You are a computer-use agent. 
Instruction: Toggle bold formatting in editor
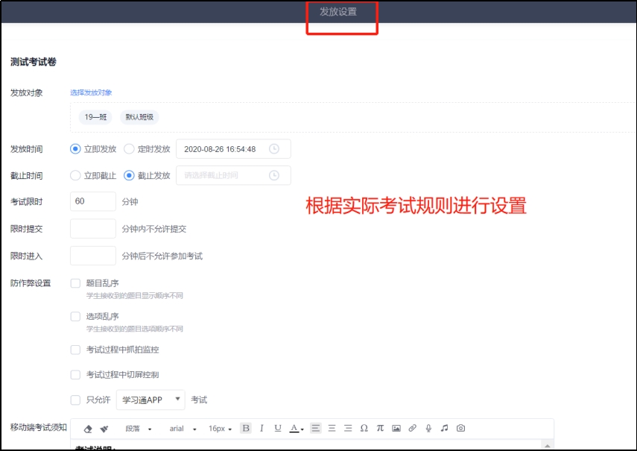pyautogui.click(x=246, y=428)
